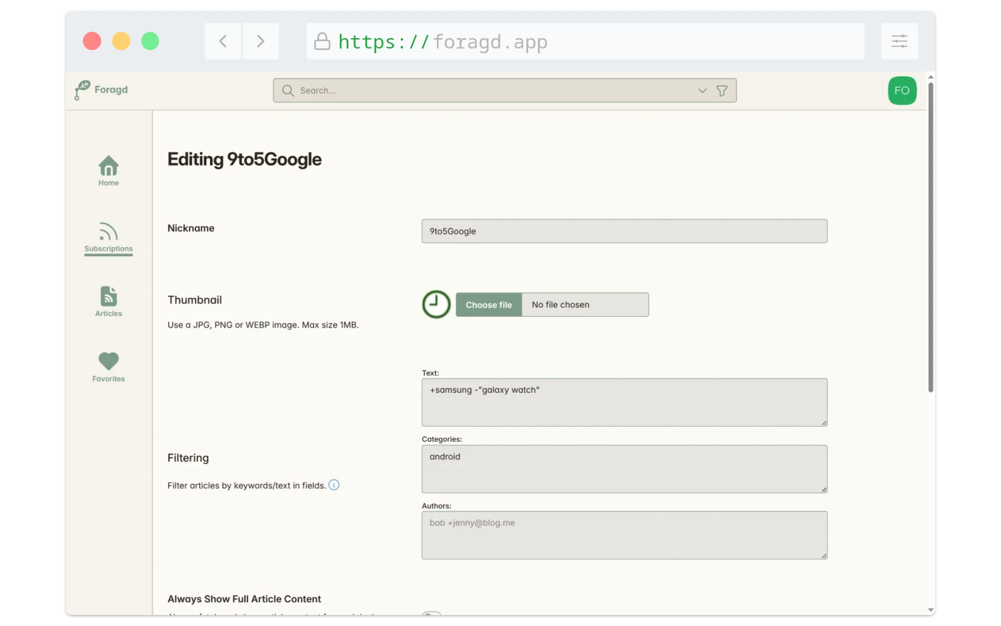Focus the Nickname input field
The width and height of the screenshot is (1001, 626).
[624, 231]
